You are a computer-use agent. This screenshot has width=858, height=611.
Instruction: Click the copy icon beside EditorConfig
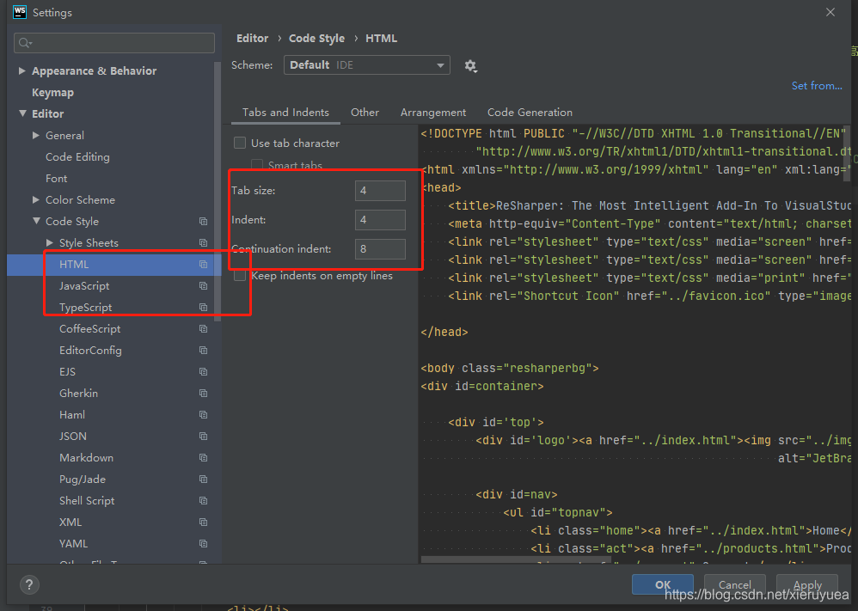[x=203, y=350]
